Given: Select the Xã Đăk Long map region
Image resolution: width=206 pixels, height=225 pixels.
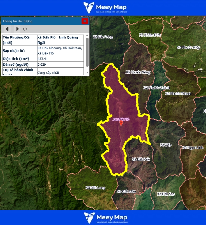Looking at the screenshot, I should (x=95, y=188).
